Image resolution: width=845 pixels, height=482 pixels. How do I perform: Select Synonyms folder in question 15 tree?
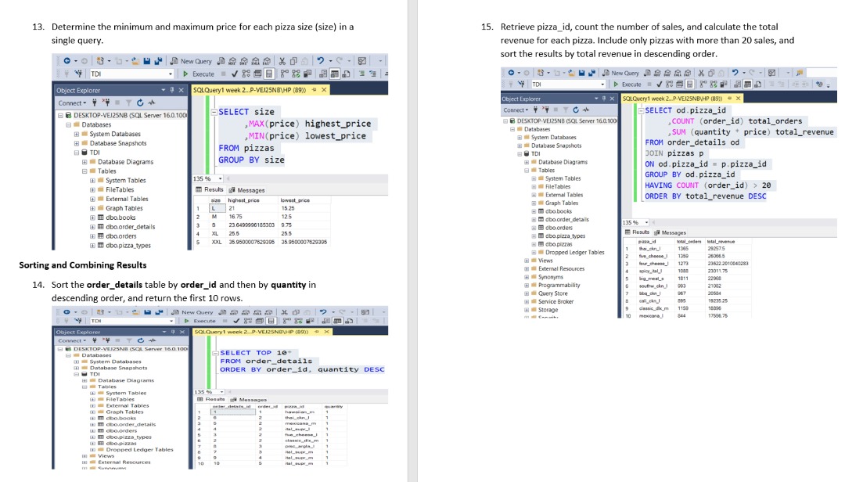551,277
